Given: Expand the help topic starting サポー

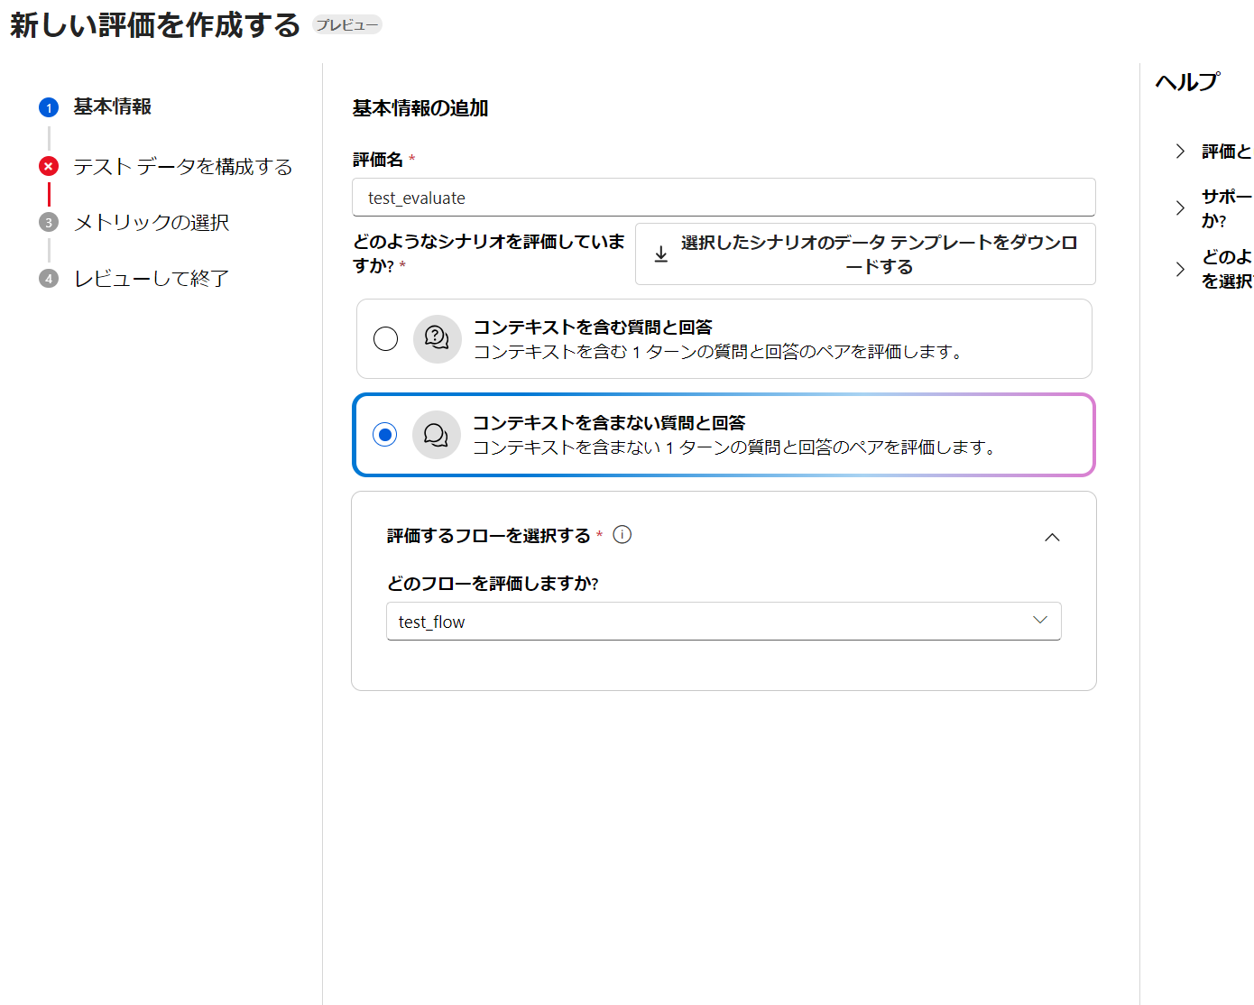Looking at the screenshot, I should point(1180,207).
